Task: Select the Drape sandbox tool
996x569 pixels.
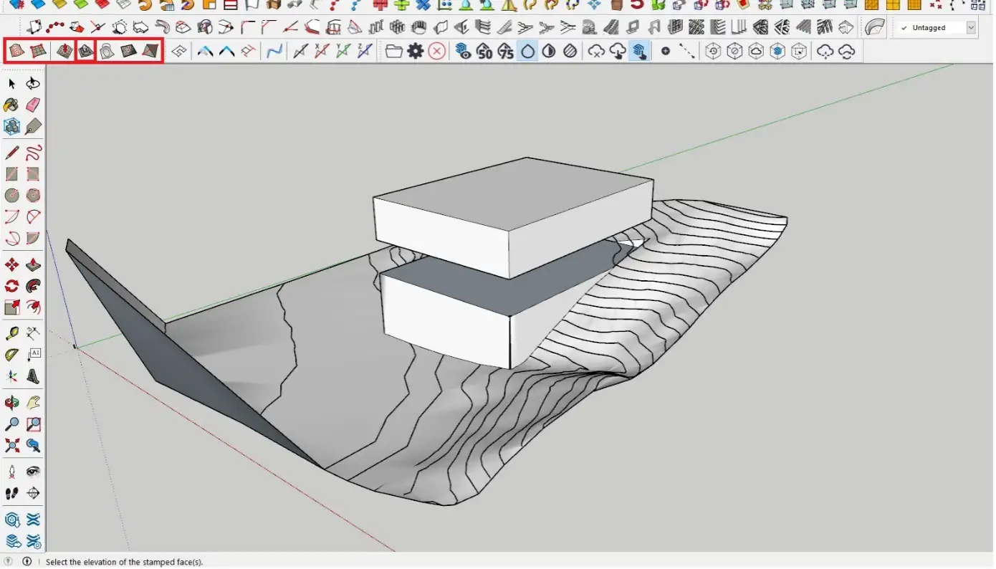Action: (106, 51)
